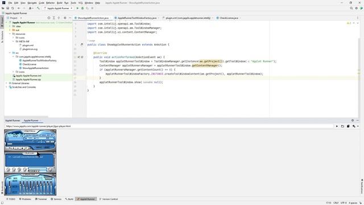
Task: Open the Terminal tool window button
Action: click(x=41, y=199)
